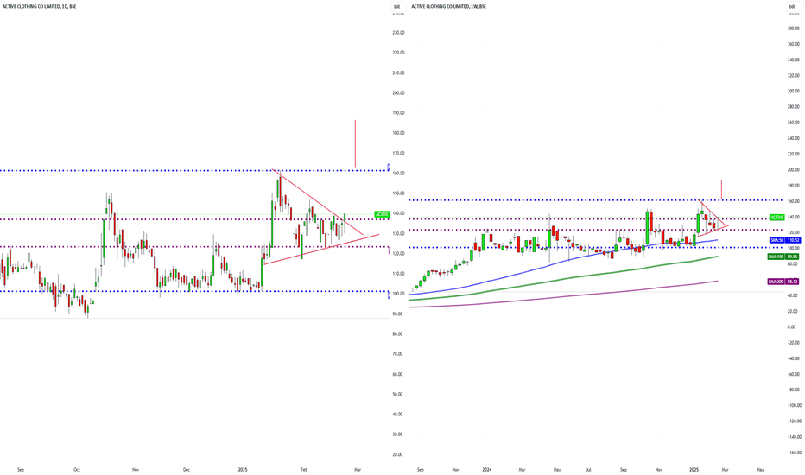Click 130.00 on the daily price axis
Image resolution: width=805 pixels, height=475 pixels.
tap(398, 234)
